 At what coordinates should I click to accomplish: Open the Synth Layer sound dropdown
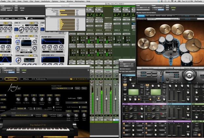(x=76, y=103)
